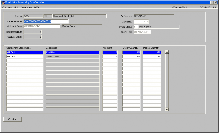Click the Standard Client (3pl) field
219x133 pixels.
(x=80, y=16)
